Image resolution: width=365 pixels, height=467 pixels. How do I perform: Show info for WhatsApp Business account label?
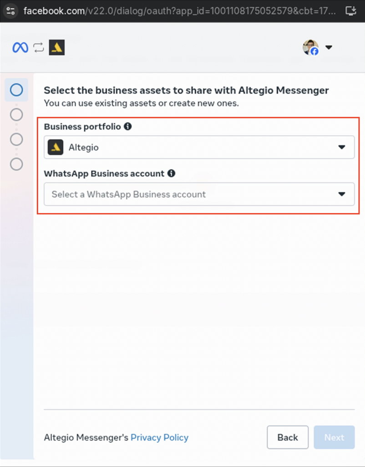171,173
